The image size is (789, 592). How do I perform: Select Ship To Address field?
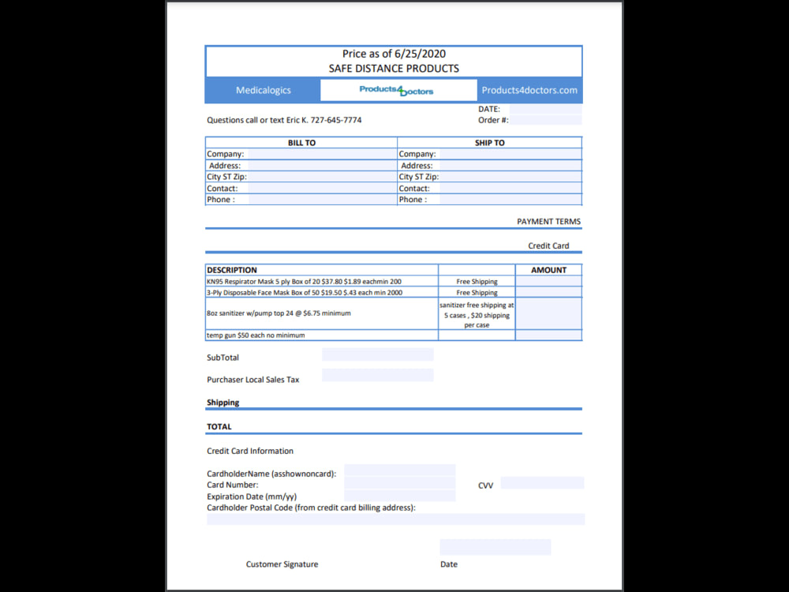tap(510, 166)
